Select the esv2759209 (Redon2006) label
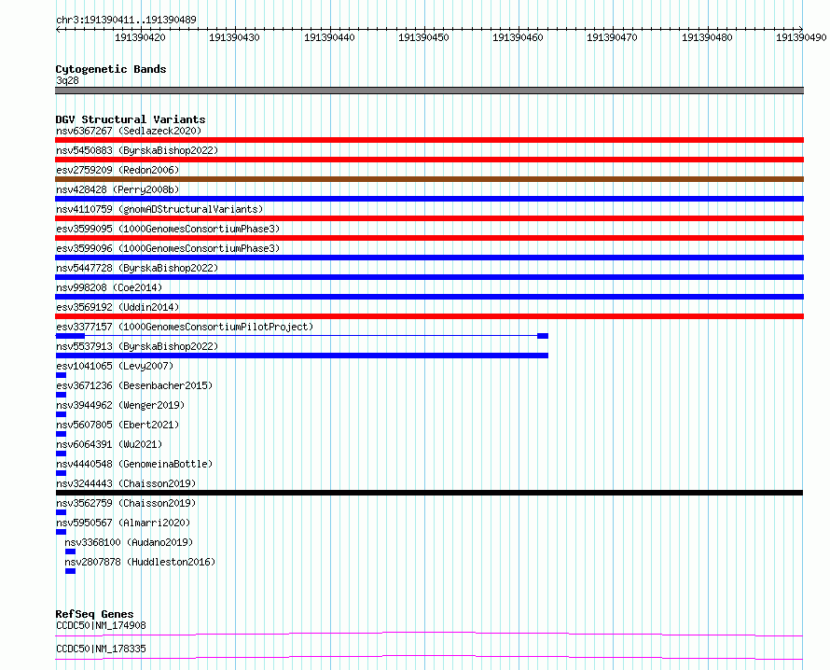Image resolution: width=830 pixels, height=670 pixels. pos(118,170)
